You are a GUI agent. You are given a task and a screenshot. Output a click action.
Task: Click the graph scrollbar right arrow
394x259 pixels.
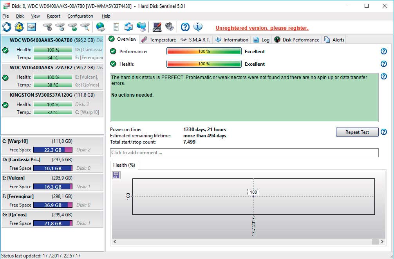pos(382,241)
